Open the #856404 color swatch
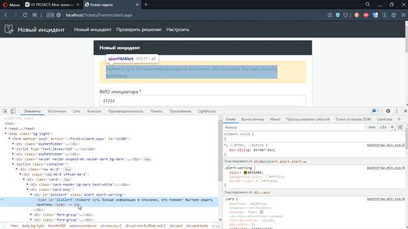Image resolution: width=408 pixels, height=229 pixels. tap(245, 172)
